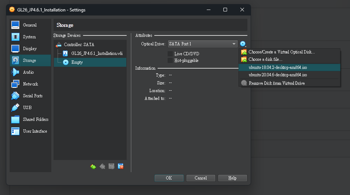This screenshot has height=195, width=350.
Task: Open the Shared Folders section
Action: [x=35, y=119]
